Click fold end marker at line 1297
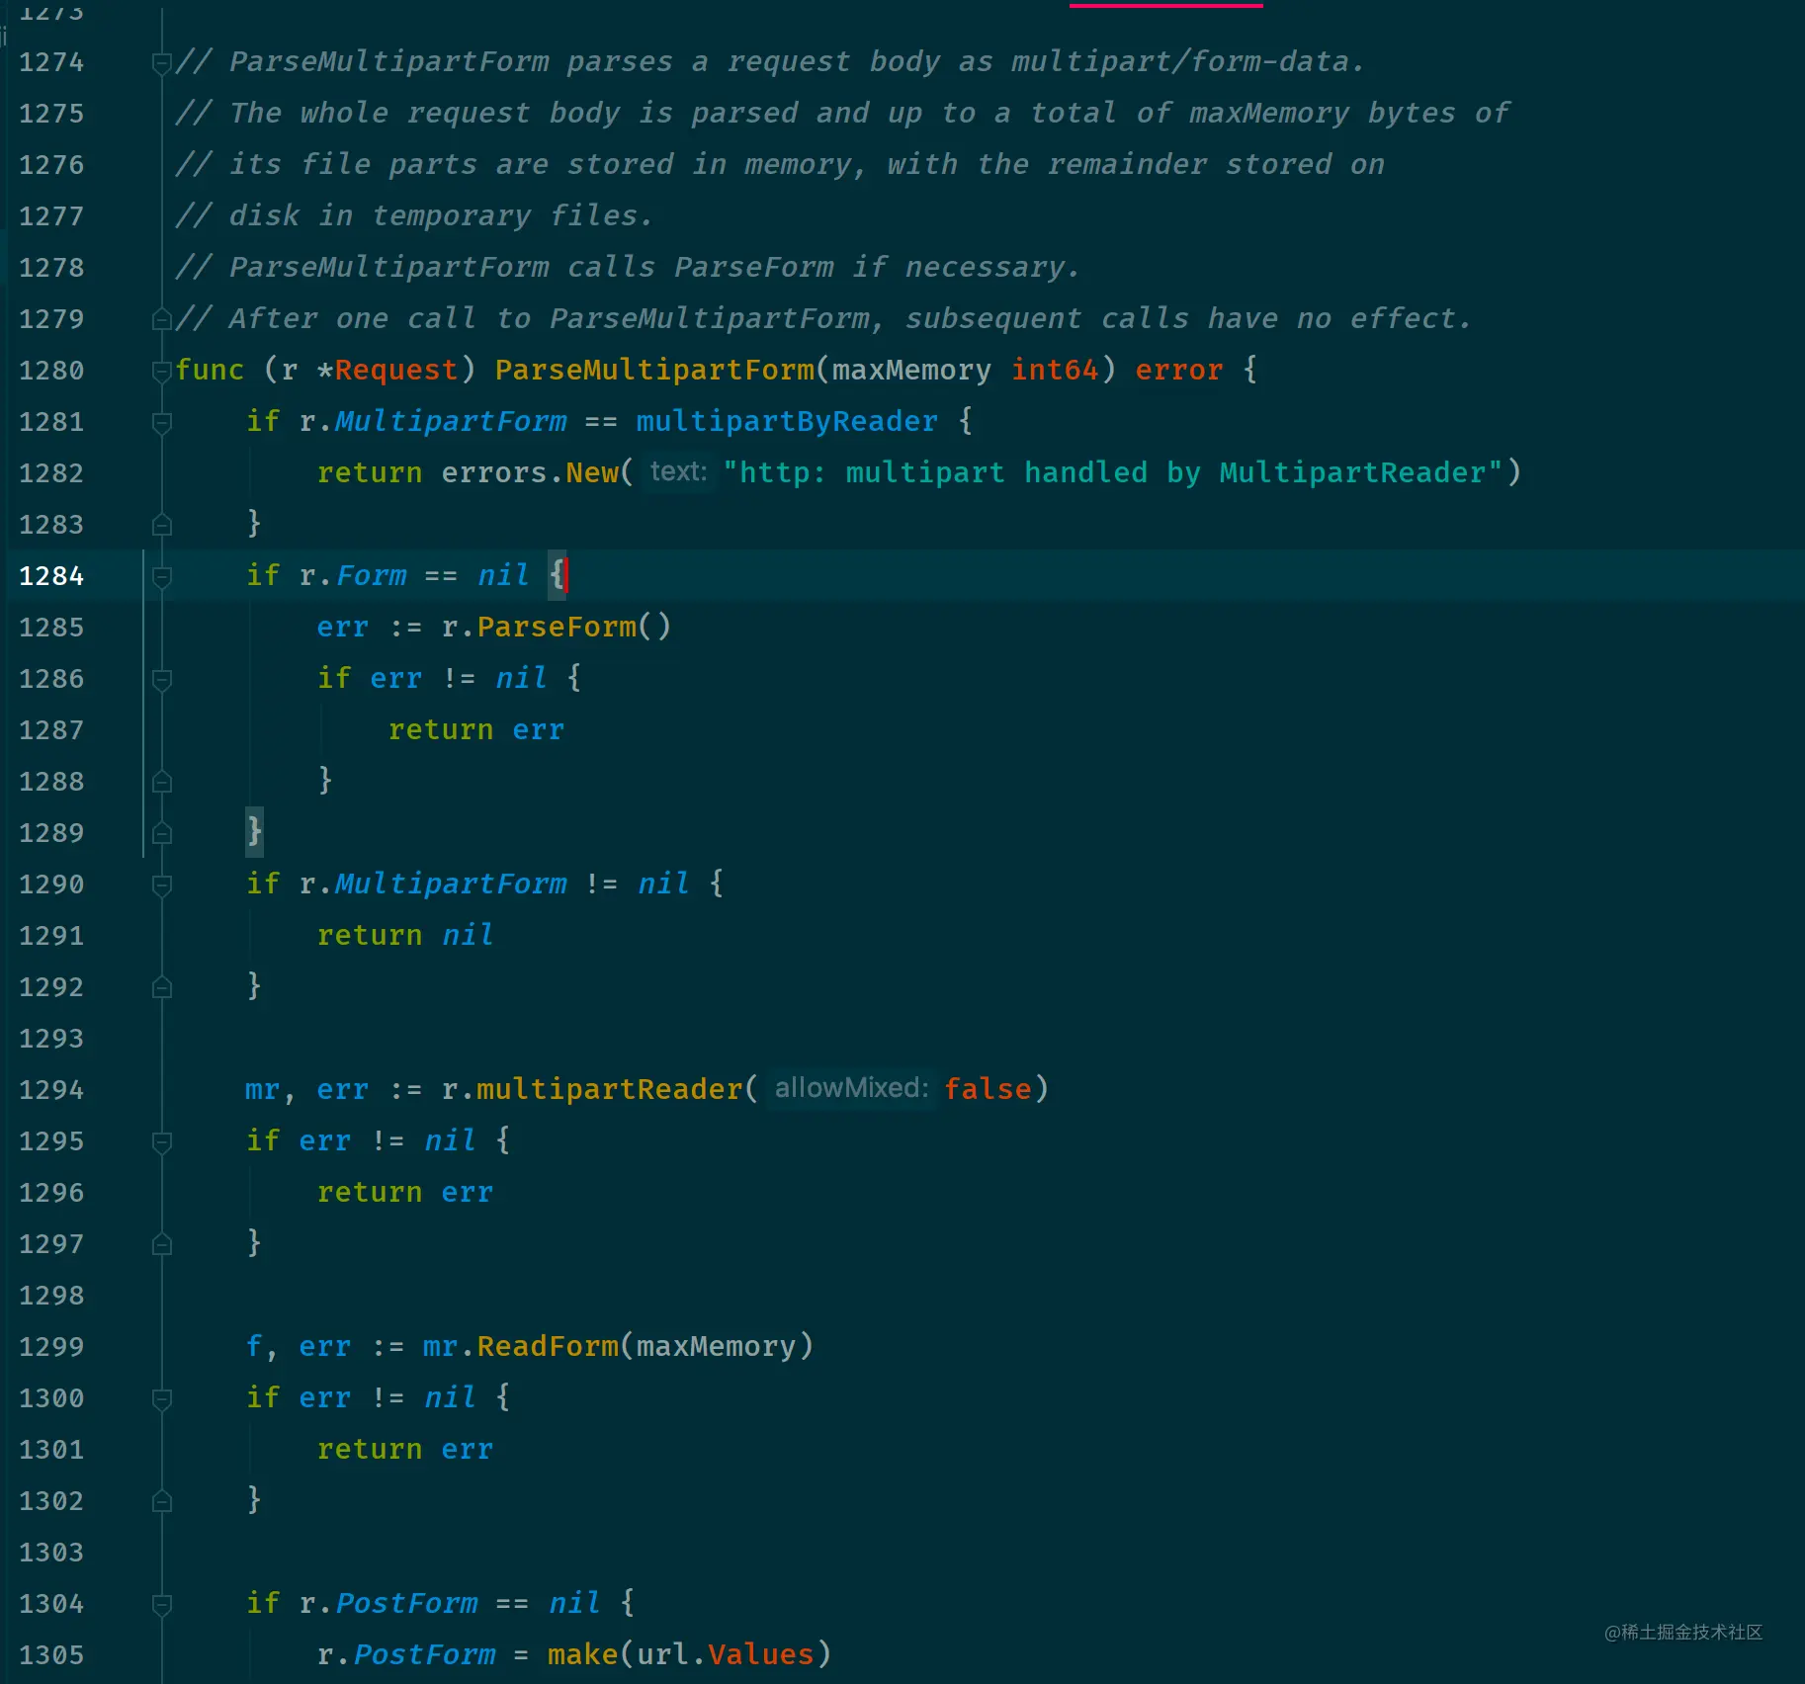 (x=162, y=1243)
